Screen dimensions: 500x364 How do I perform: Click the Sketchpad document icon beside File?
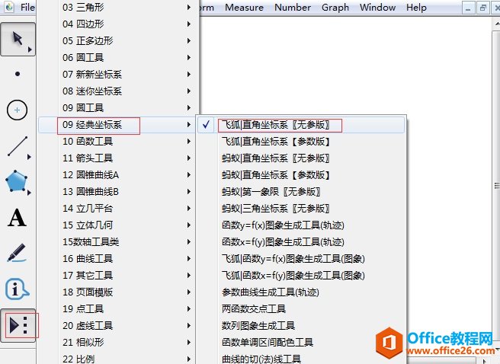pos(9,7)
